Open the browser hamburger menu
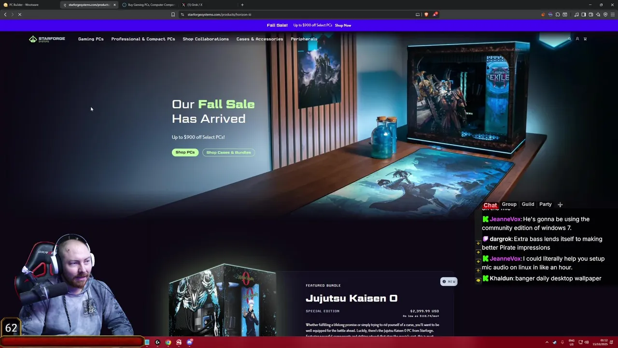 613,14
